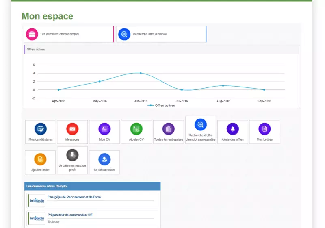Open 'Recherche offre d'emploi' top link
Viewport: 325px width, 228px height.
149,34
